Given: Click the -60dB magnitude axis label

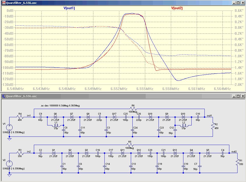Looking at the screenshot, I should [x=8, y=45].
